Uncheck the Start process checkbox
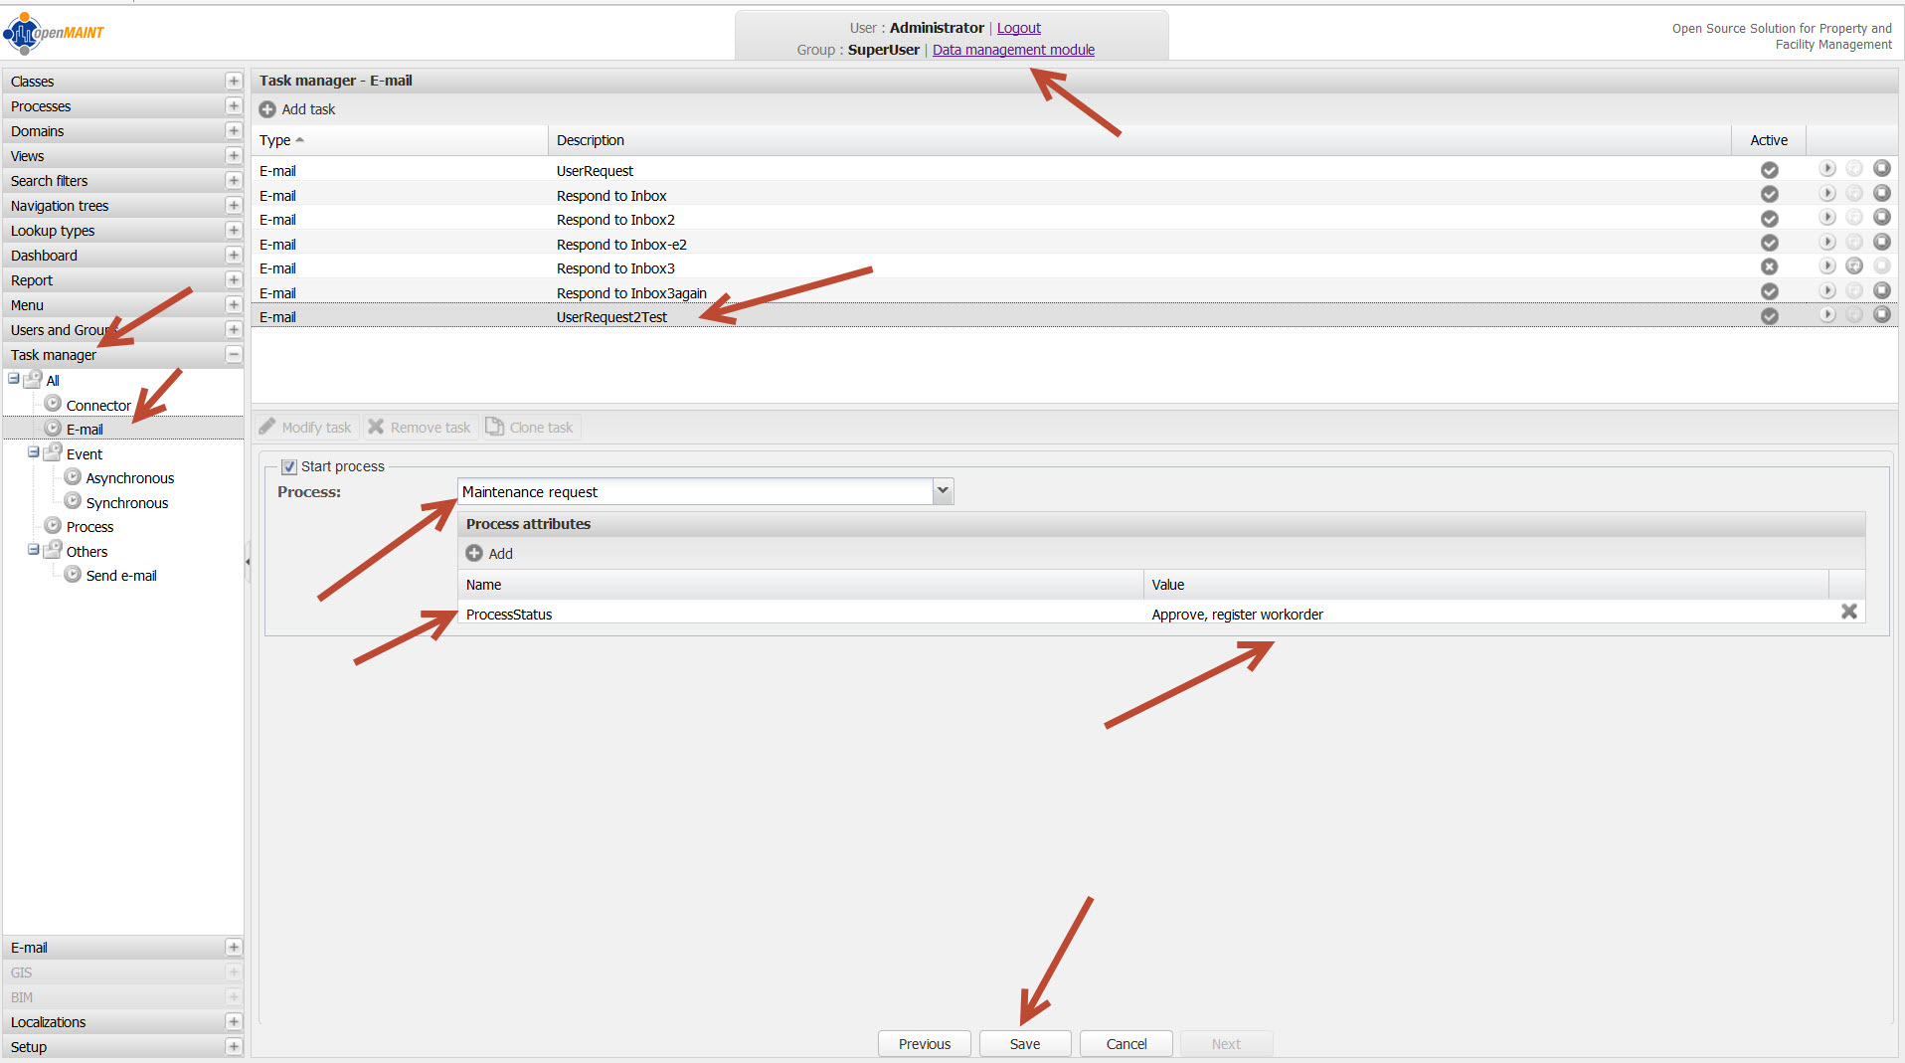The width and height of the screenshot is (1905, 1063). [x=289, y=466]
